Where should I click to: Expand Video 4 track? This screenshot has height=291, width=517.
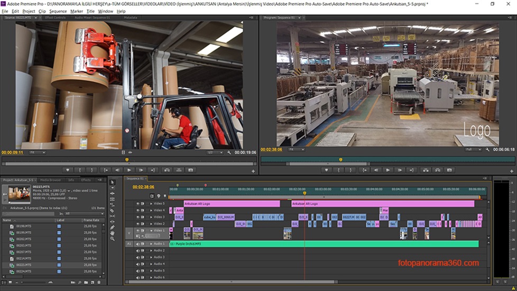click(x=151, y=210)
